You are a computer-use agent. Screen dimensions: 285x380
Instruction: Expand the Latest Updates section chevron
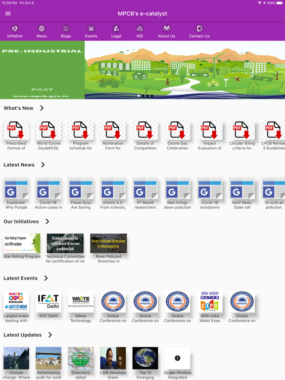[x=50, y=335]
